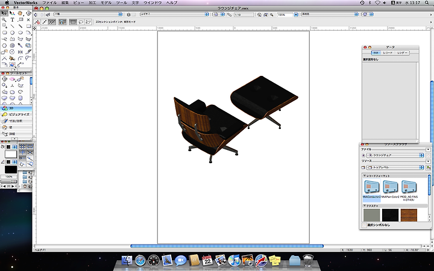Viewport: 434px width, 271px height.
Task: Select the Zoom magnifier tool
Action: pyautogui.click(x=4, y=20)
